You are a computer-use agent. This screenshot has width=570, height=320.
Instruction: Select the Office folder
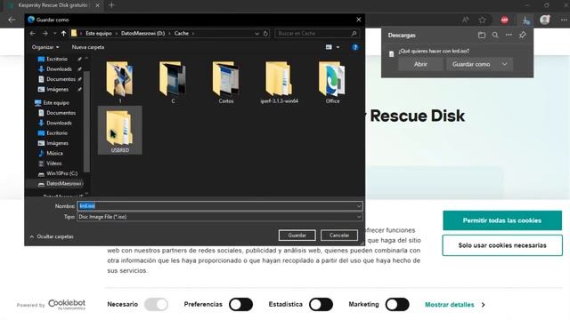pos(332,83)
